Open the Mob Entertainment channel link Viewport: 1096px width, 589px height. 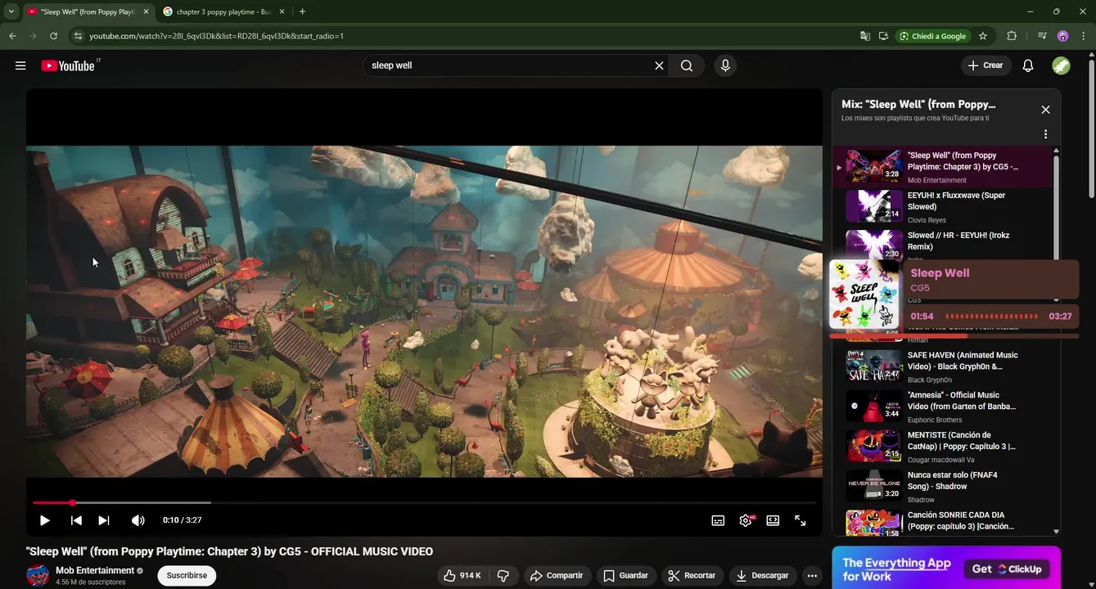(95, 570)
